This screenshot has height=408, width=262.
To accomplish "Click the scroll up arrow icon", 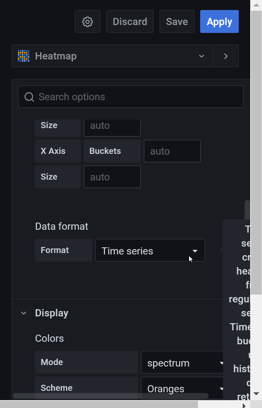I will pos(256,5).
